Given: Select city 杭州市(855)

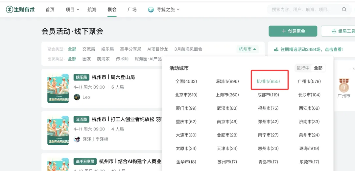Looking at the screenshot, I should pos(268,81).
